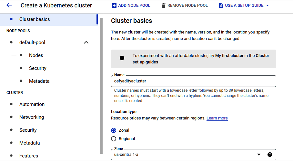Click the Zone help question mark icon
The height and width of the screenshot is (161, 293).
pyautogui.click(x=270, y=155)
